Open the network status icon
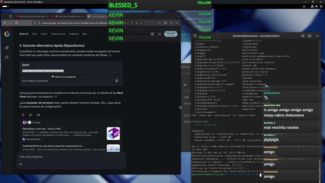The width and height of the screenshot is (325, 183). click(312, 6)
